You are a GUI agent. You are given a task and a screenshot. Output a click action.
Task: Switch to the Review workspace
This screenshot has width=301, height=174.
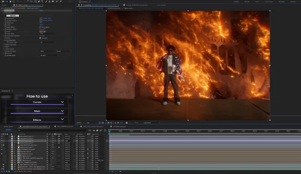click(x=247, y=2)
